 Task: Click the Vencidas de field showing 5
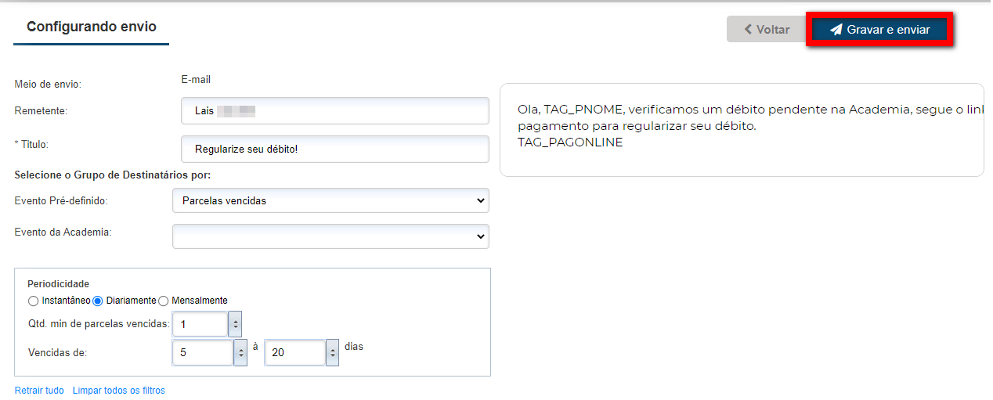click(x=202, y=353)
